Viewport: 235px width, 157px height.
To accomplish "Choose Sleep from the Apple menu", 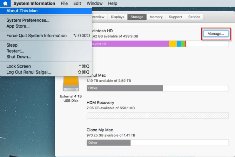I will point(12,45).
